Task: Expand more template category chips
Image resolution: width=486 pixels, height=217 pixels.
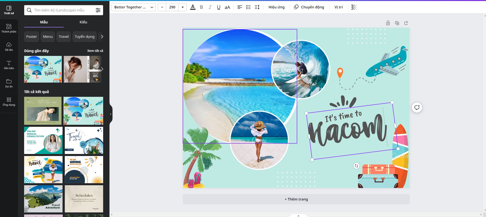Action: coord(102,37)
